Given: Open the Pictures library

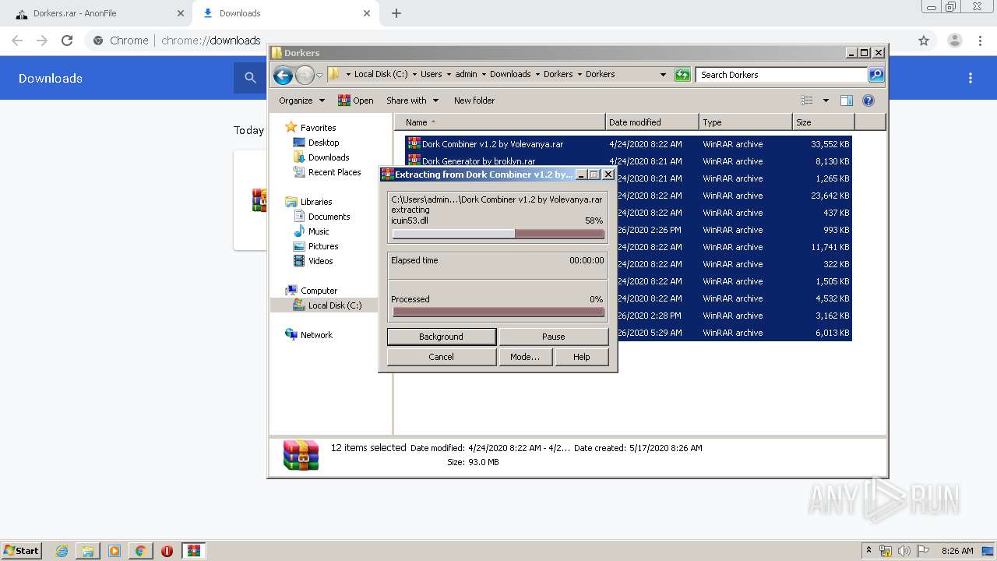Looking at the screenshot, I should click(x=323, y=246).
